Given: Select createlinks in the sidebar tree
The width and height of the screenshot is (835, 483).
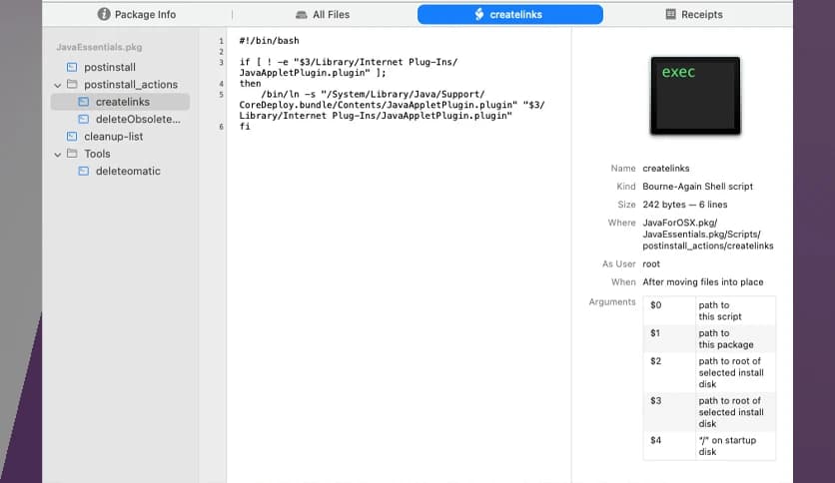Looking at the screenshot, I should click(120, 102).
